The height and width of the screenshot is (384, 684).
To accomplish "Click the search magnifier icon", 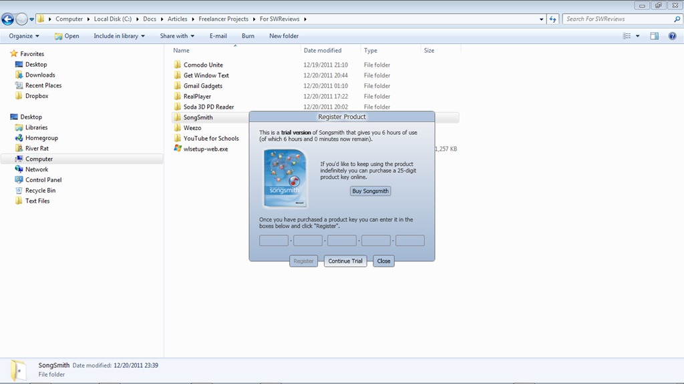I will pos(677,19).
